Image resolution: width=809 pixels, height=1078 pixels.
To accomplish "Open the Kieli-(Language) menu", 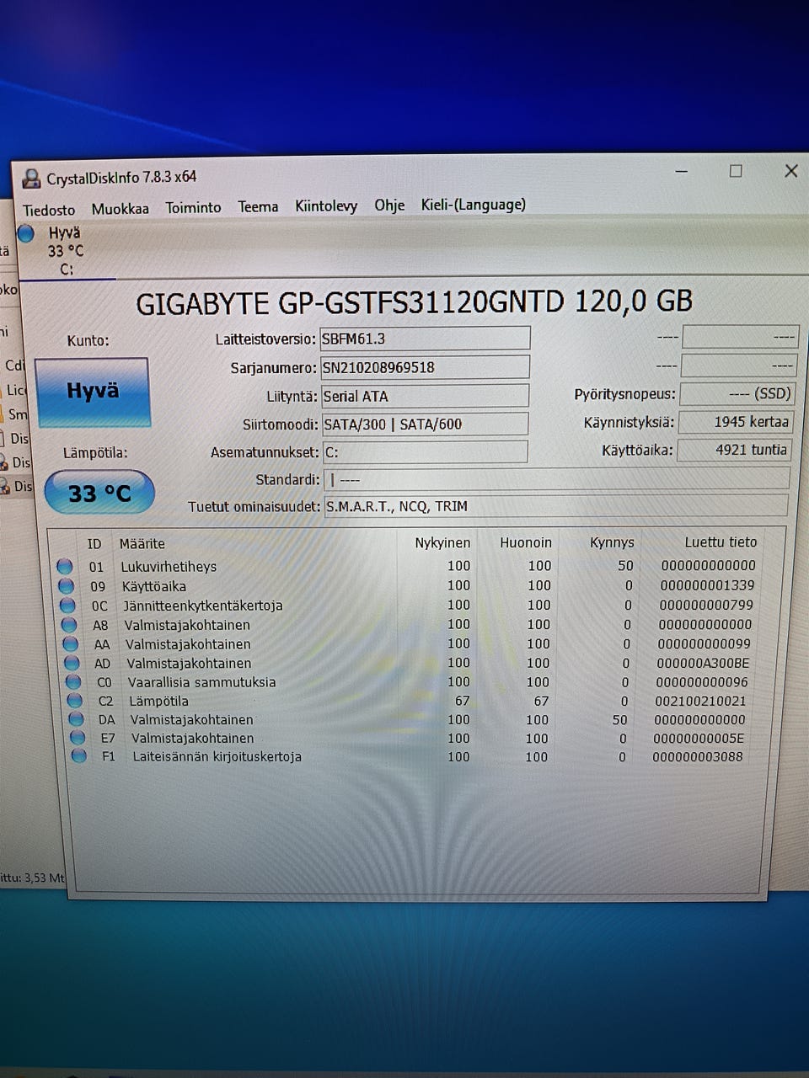I will (x=474, y=205).
